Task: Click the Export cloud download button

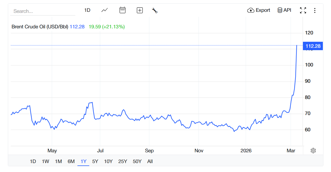Action: pyautogui.click(x=259, y=10)
